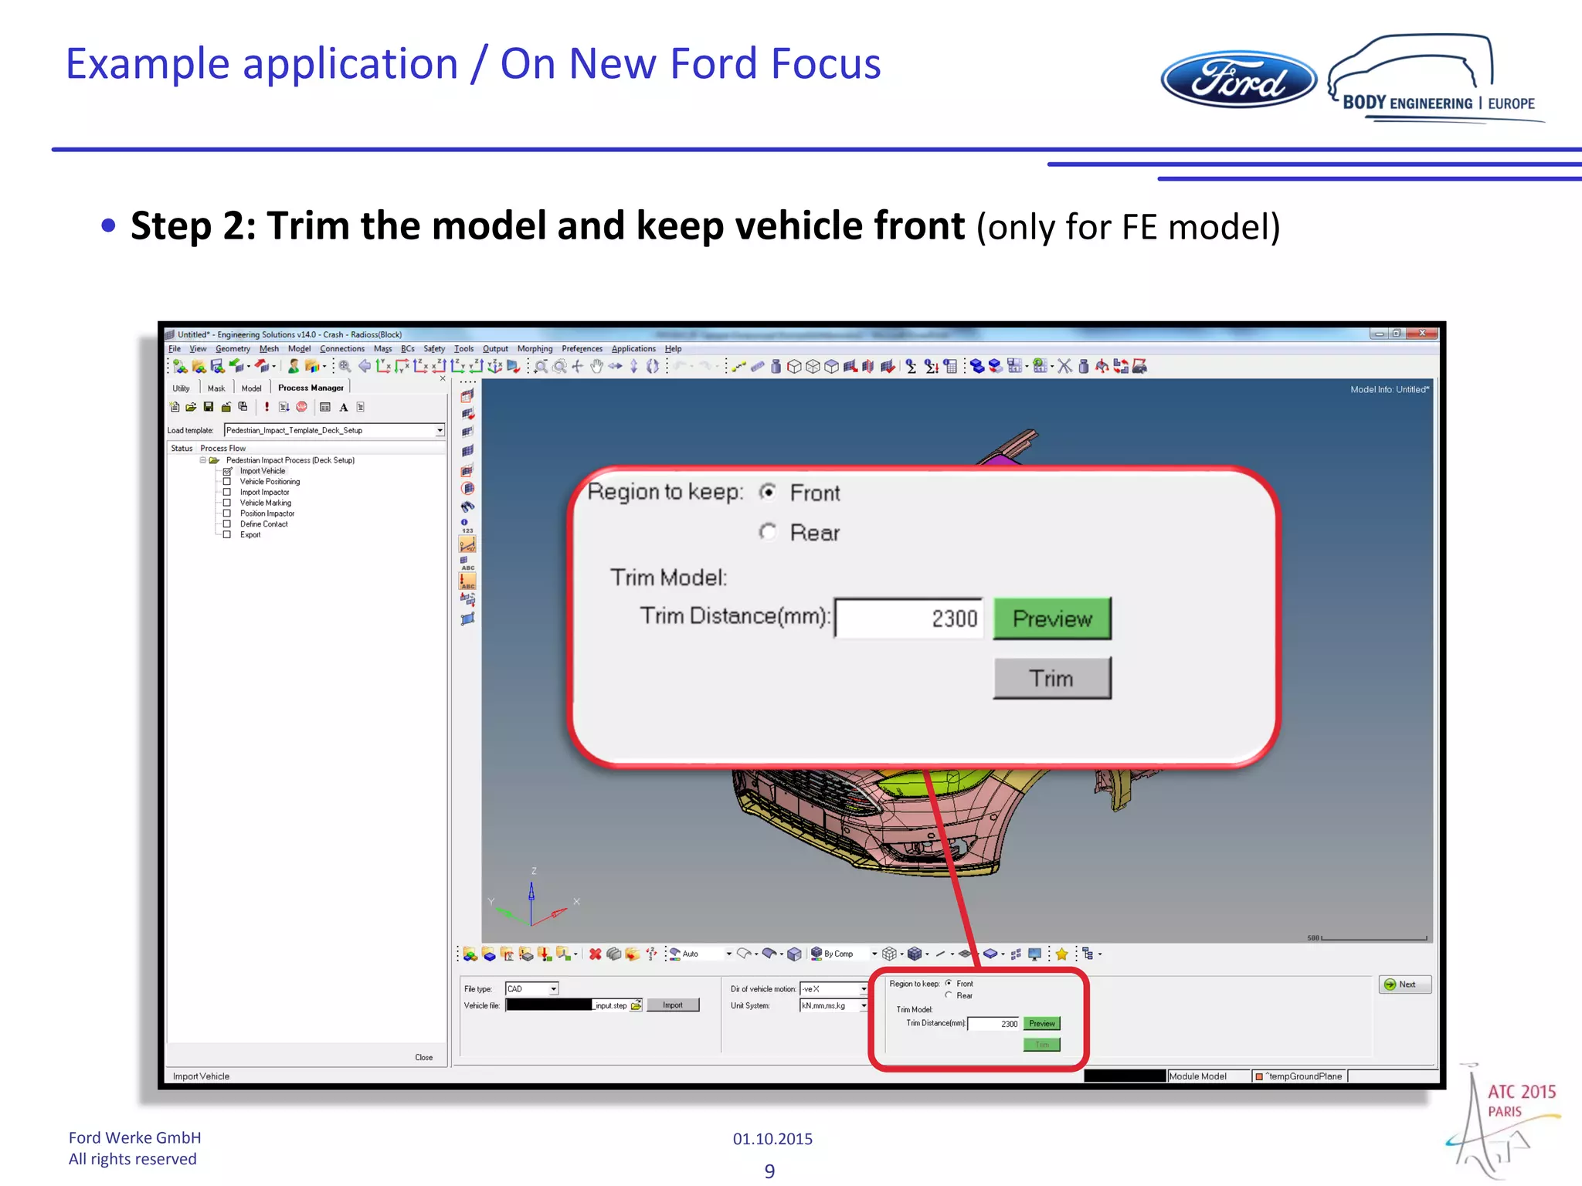Open the Load template dropdown
This screenshot has width=1582, height=1186.
coord(440,430)
